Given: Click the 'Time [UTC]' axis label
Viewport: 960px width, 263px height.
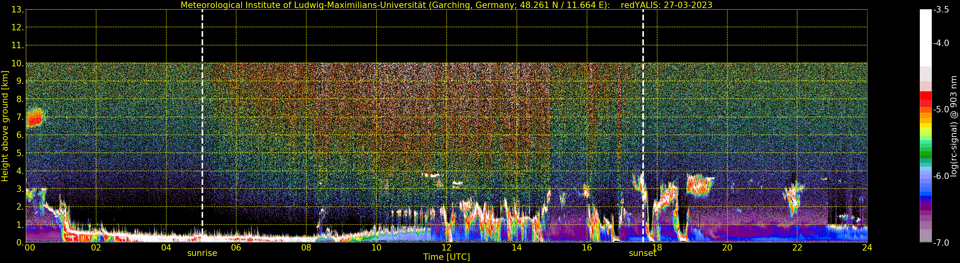Looking at the screenshot, I should 447,257.
